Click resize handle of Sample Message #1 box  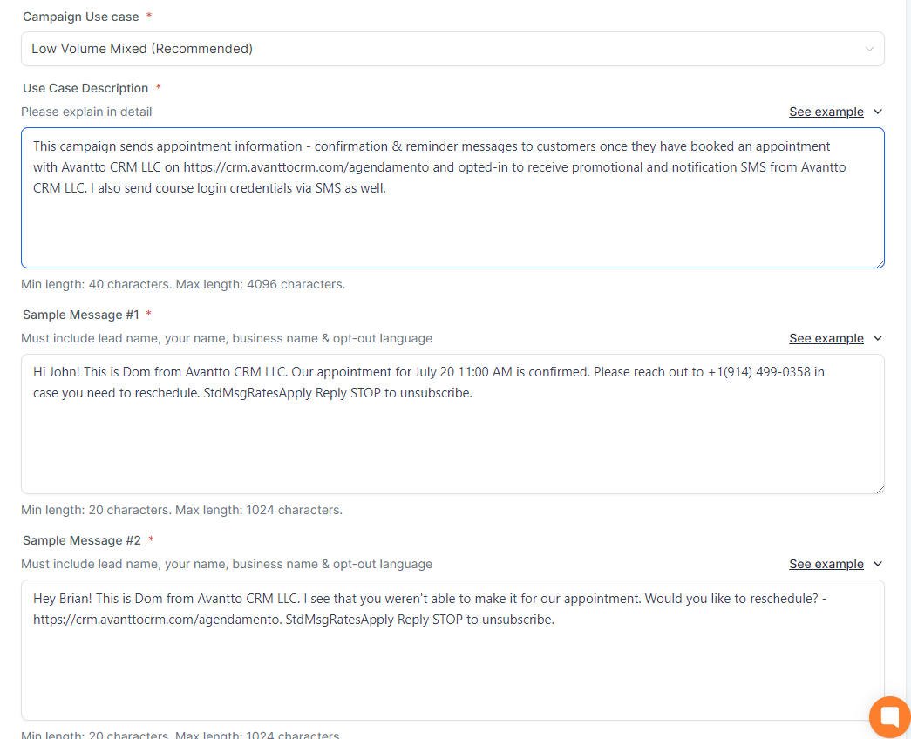pyautogui.click(x=880, y=489)
